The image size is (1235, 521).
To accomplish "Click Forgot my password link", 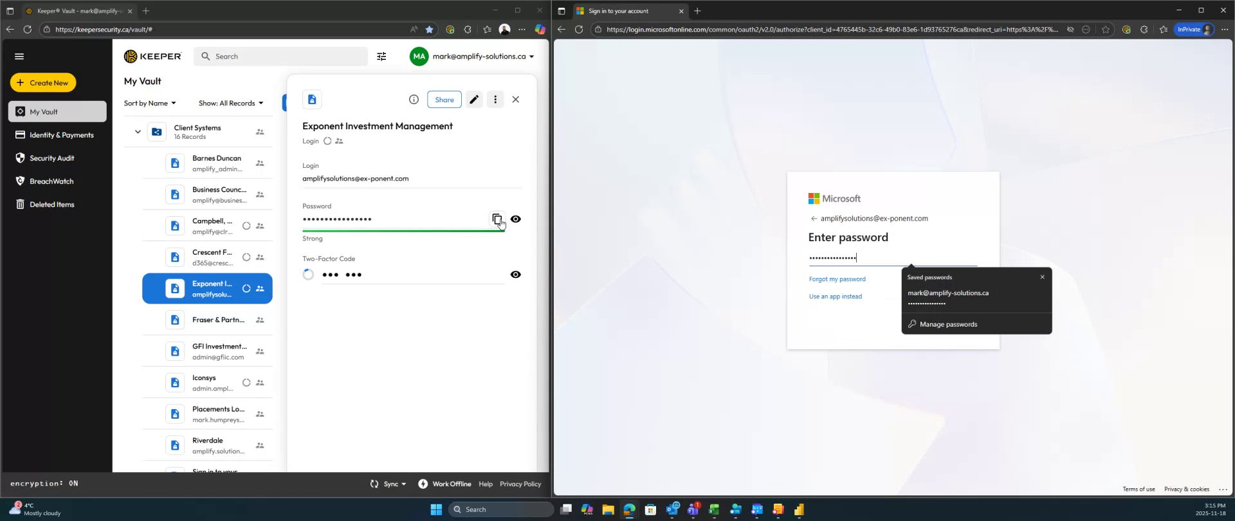I will tap(837, 279).
